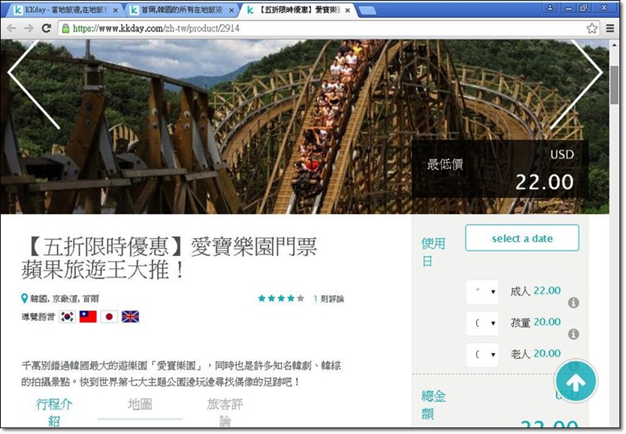The image size is (626, 434).
Task: Click the scrollbar up arrow
Action: point(614,46)
